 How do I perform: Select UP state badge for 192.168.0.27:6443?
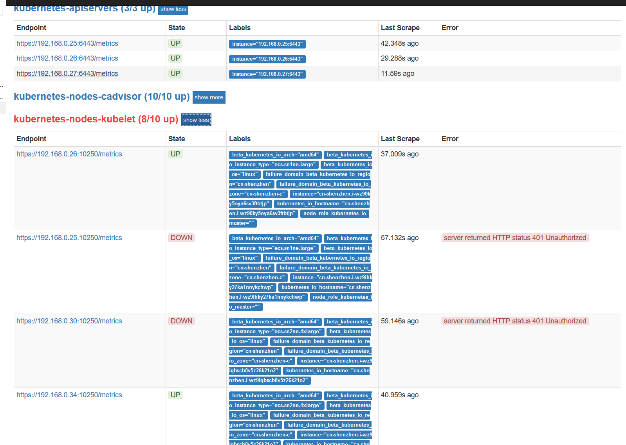click(175, 74)
